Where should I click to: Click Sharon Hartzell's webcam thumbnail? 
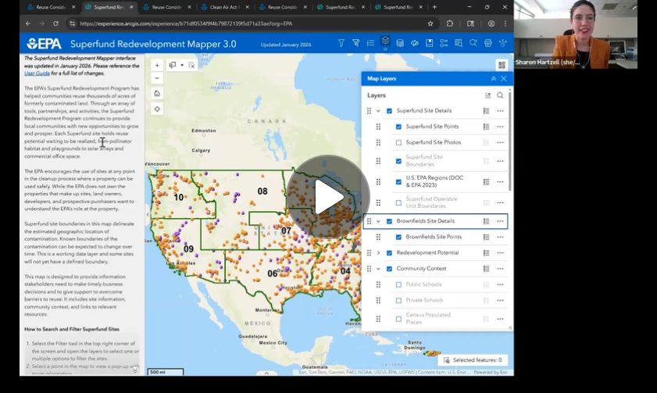coord(576,34)
